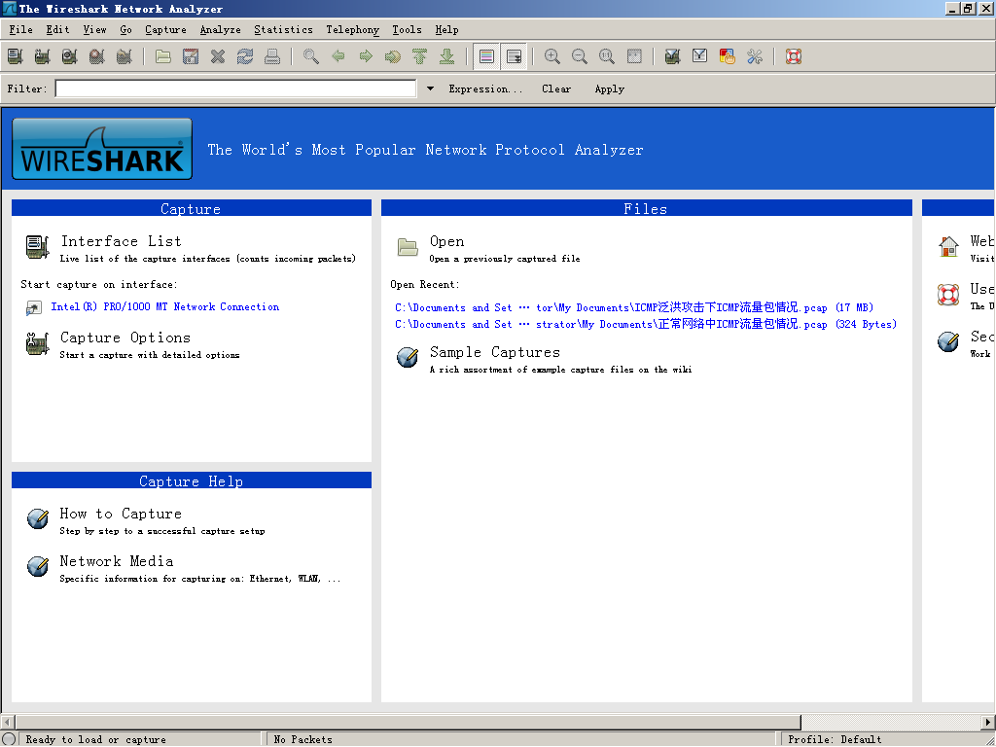
Task: Click the List capture interfaces toolbar icon
Action: click(x=16, y=56)
